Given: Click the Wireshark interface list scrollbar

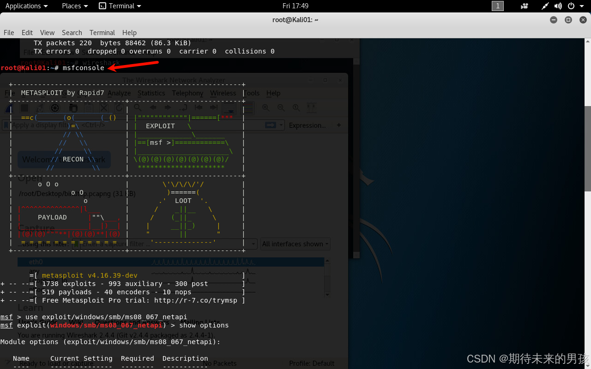Looking at the screenshot, I should pyautogui.click(x=328, y=277).
